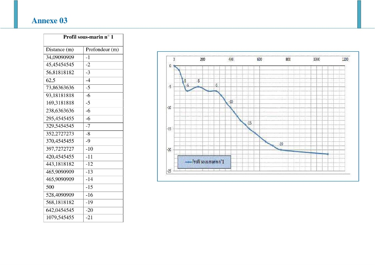Screen dimensions: 375x265
Task: Click the cell containing 169,3181818
Action: point(64,103)
